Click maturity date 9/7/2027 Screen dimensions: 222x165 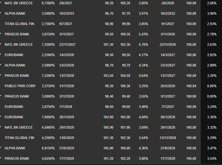(66, 24)
